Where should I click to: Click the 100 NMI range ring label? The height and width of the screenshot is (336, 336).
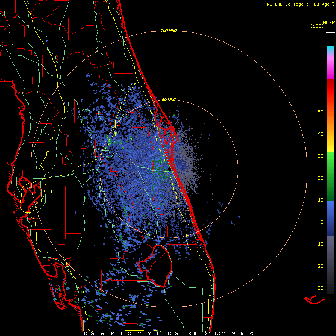[169, 31]
